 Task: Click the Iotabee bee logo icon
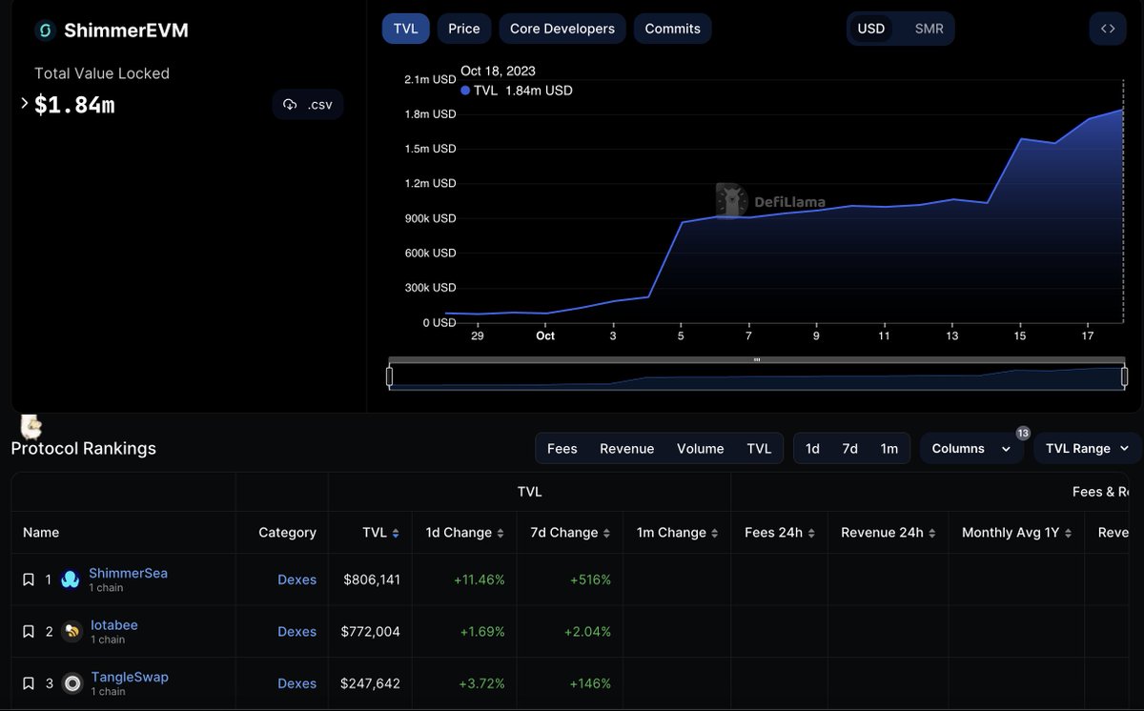pos(71,631)
